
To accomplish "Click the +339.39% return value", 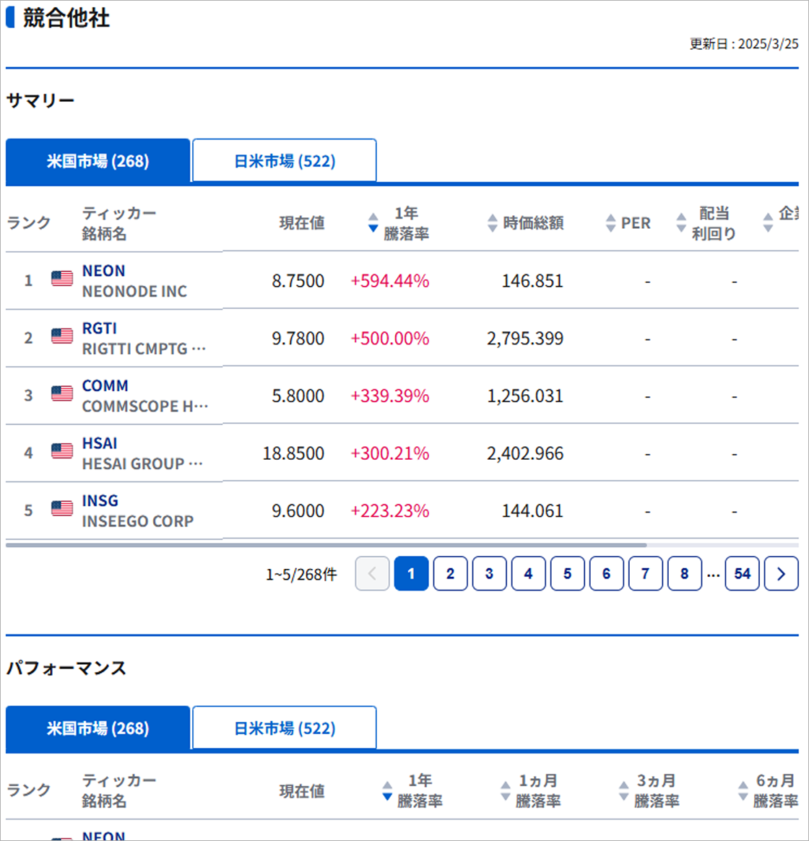I will 390,396.
